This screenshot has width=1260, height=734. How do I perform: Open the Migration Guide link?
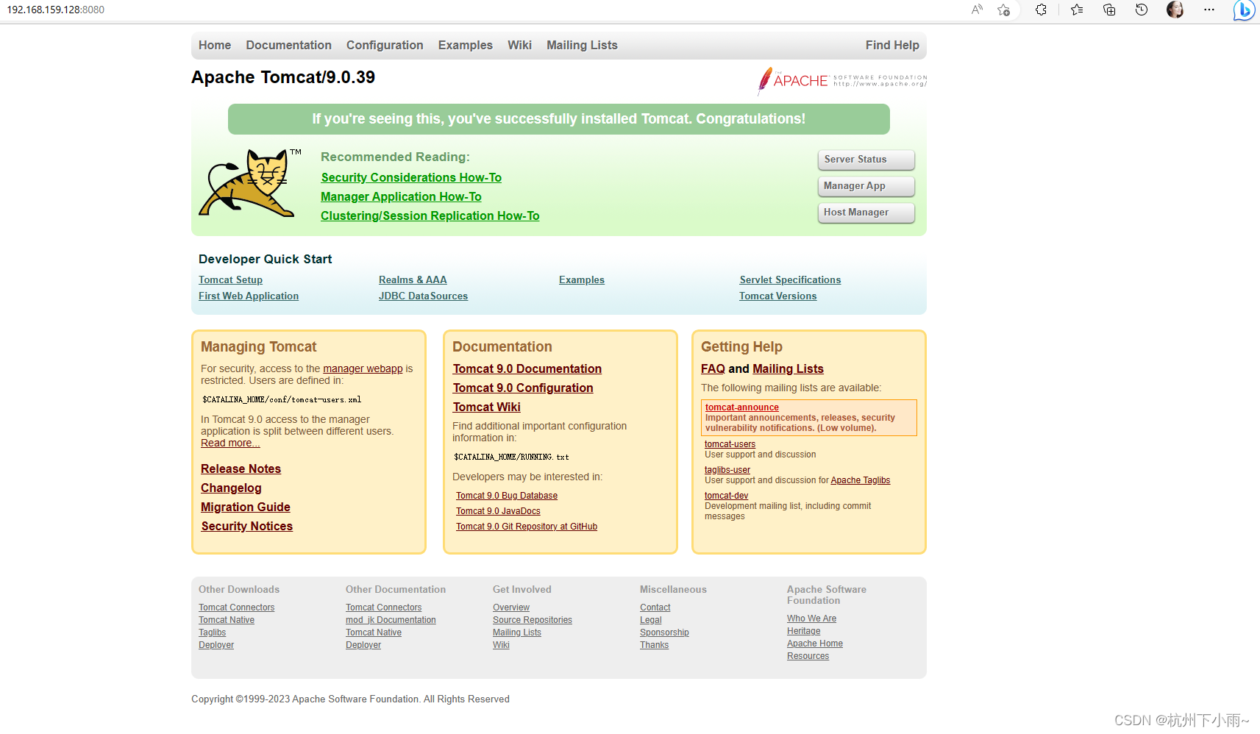[x=246, y=507]
